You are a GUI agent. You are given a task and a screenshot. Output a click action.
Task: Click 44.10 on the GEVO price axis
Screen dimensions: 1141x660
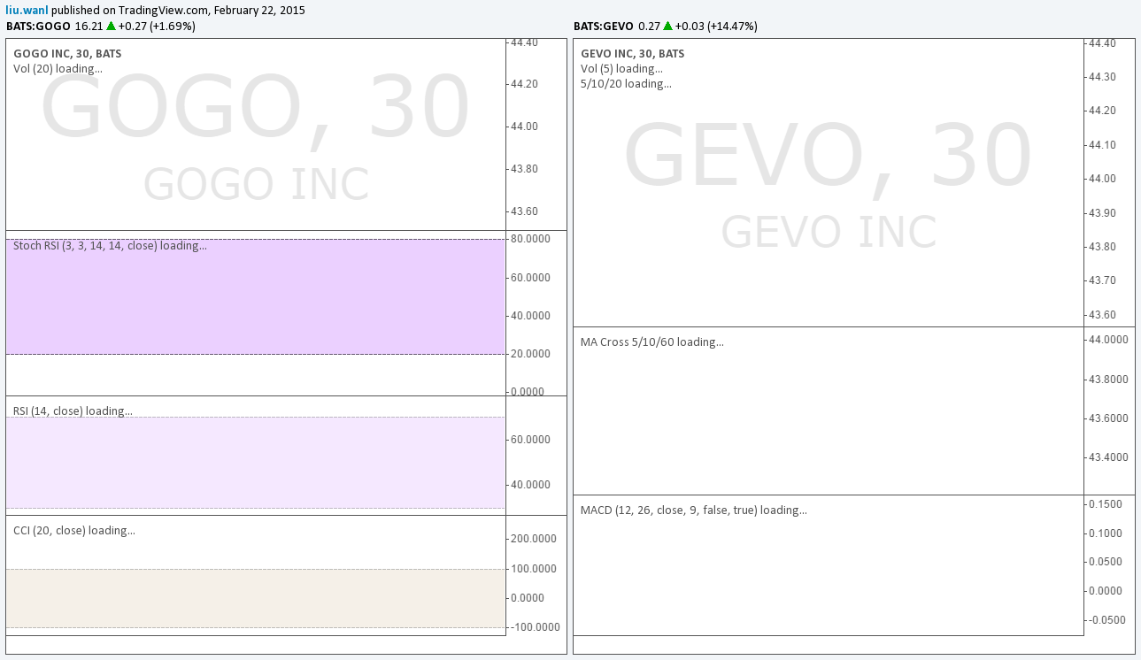1102,145
